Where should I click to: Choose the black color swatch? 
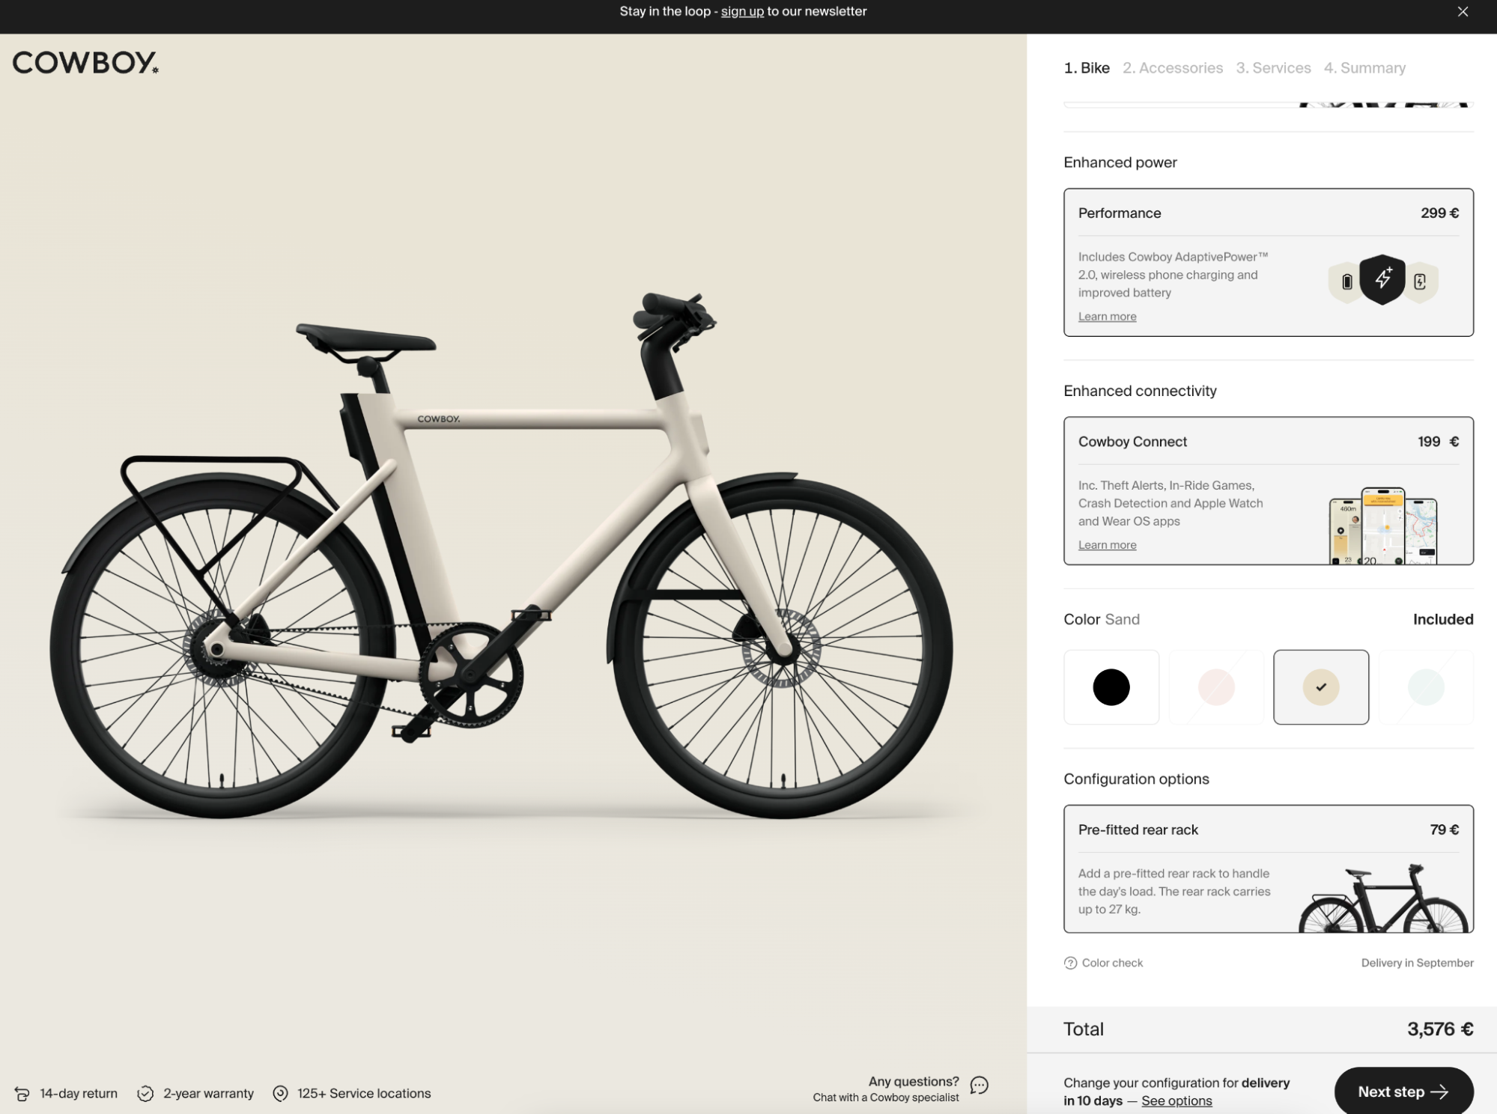[x=1111, y=687]
